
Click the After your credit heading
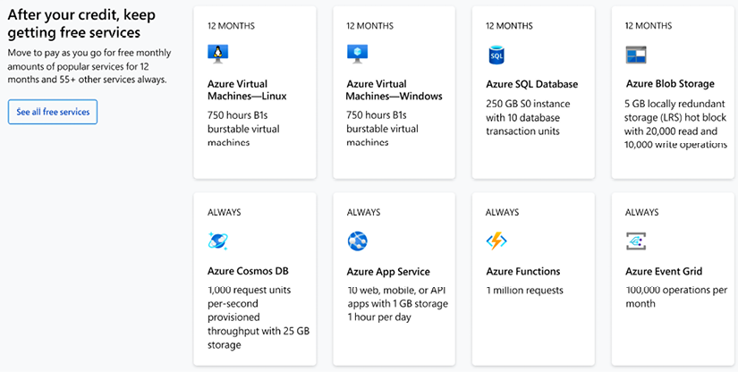(81, 24)
